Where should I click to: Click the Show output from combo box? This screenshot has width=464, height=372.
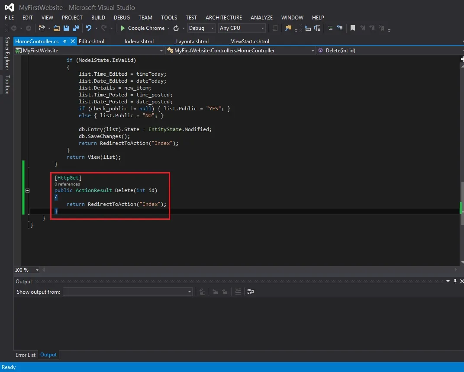tap(128, 292)
